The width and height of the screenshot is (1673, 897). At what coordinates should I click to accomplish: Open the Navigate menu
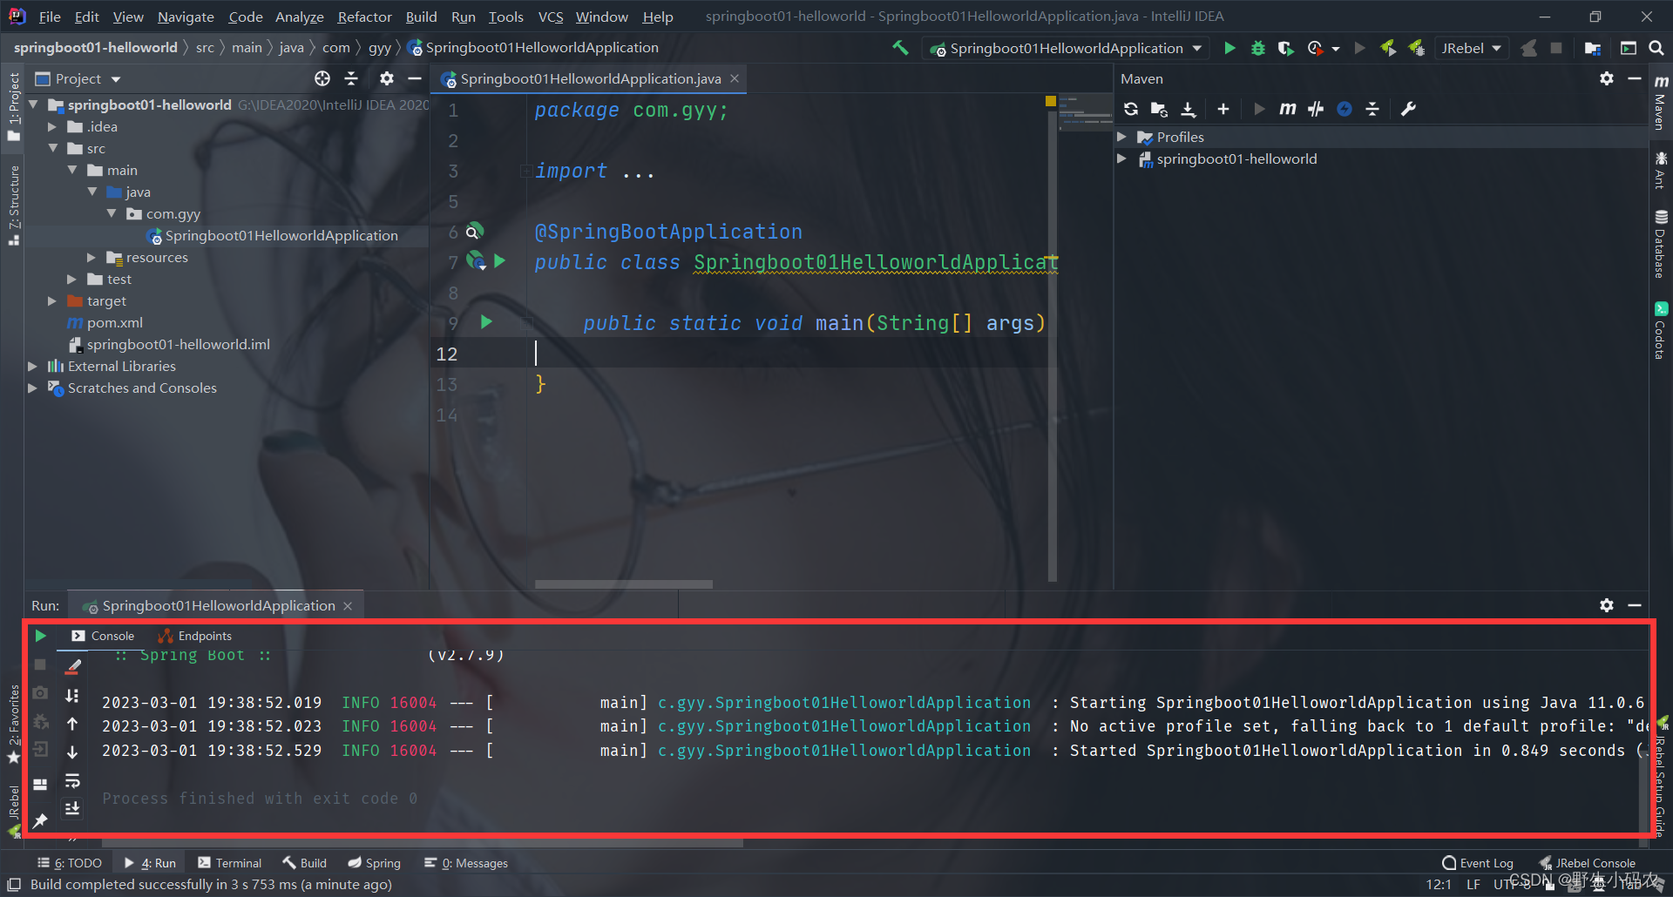click(x=186, y=17)
